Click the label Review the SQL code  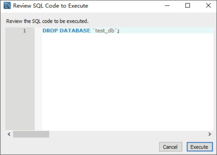pos(48,21)
